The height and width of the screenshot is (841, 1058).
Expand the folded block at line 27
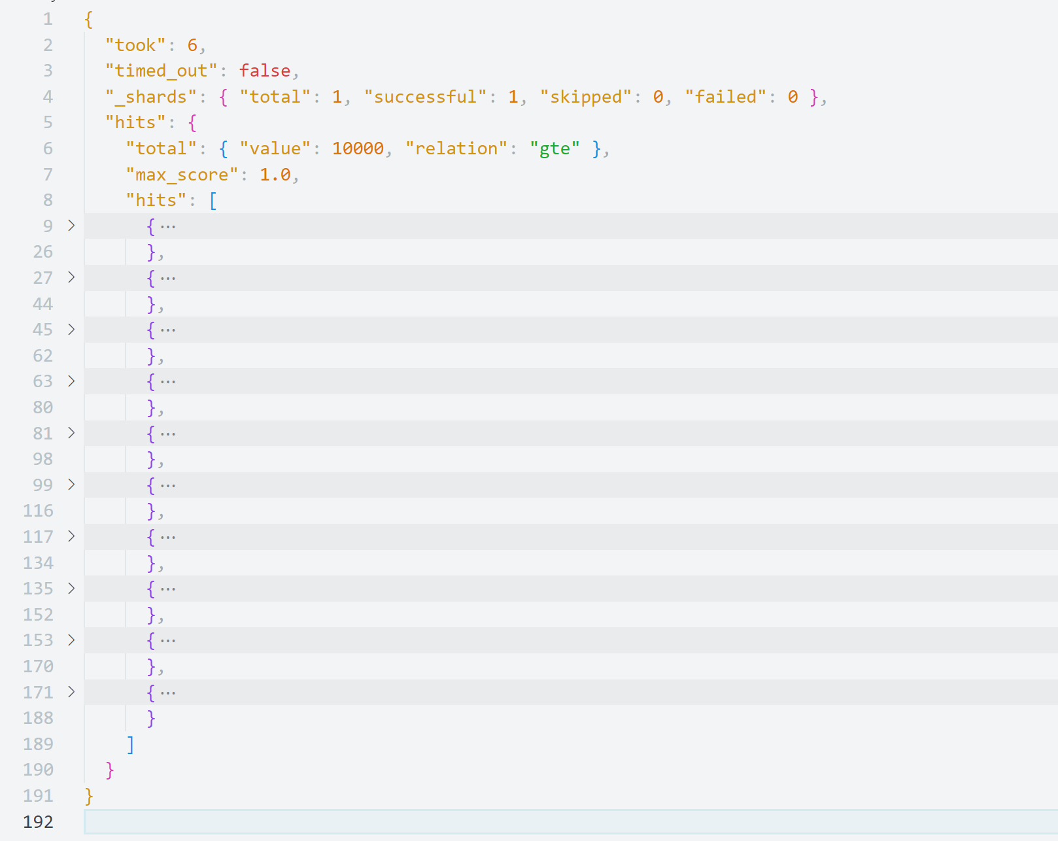71,277
